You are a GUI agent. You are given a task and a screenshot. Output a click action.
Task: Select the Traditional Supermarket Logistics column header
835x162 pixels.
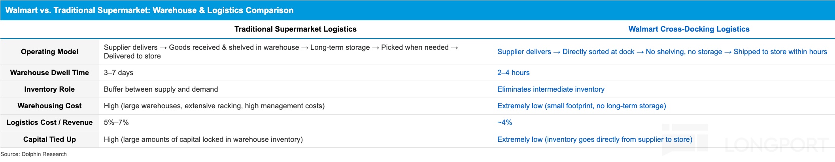(295, 29)
